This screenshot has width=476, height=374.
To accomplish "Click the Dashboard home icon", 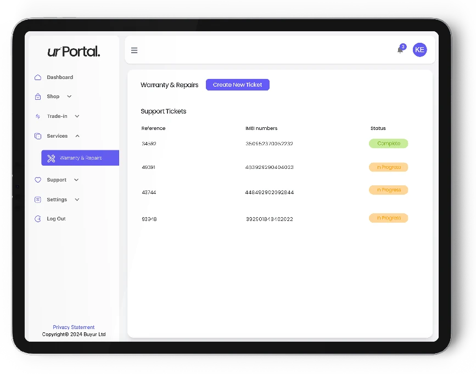I will [38, 77].
